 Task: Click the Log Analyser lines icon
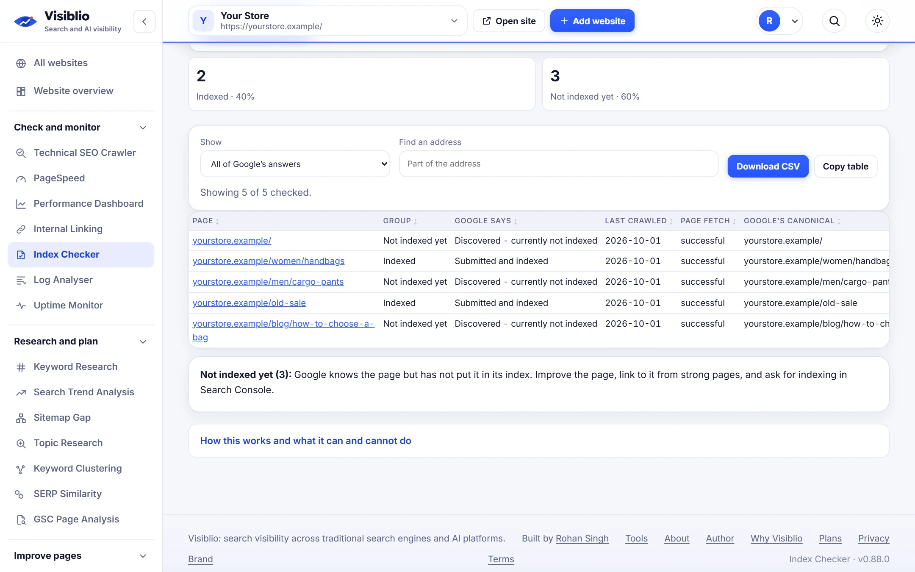pyautogui.click(x=21, y=280)
